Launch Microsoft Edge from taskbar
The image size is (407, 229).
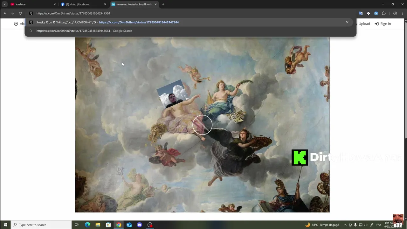(87, 225)
